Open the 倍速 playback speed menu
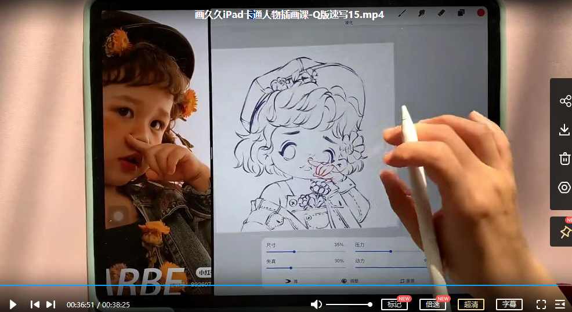 tap(433, 304)
